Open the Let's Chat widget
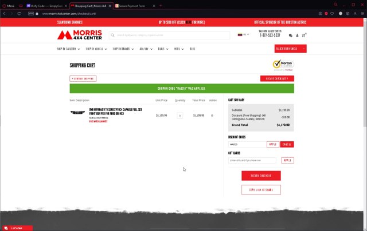The width and height of the screenshot is (367, 231). pyautogui.click(x=18, y=228)
